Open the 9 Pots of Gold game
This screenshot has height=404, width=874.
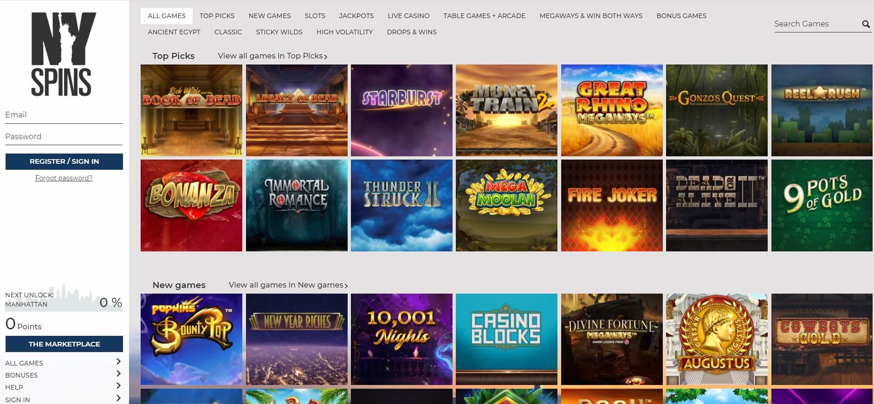822,205
